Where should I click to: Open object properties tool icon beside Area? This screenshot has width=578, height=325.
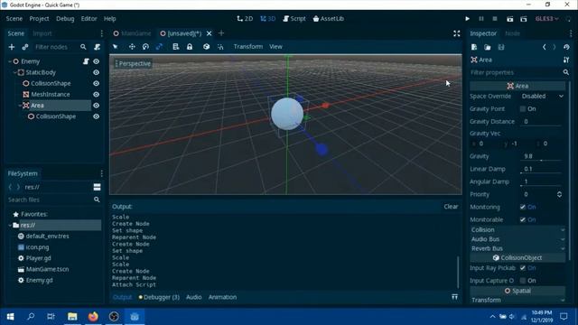566,60
